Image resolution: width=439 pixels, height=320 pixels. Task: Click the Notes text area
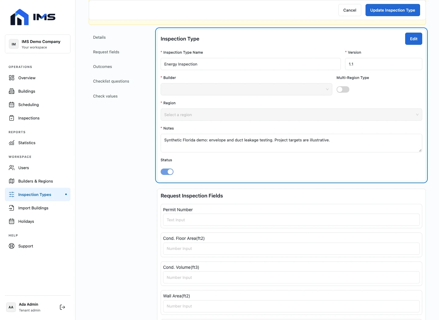pyautogui.click(x=291, y=143)
